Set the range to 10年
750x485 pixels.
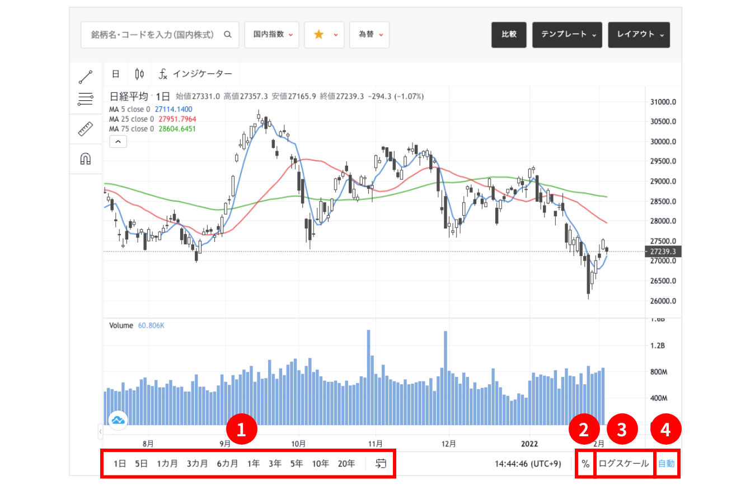coord(321,464)
